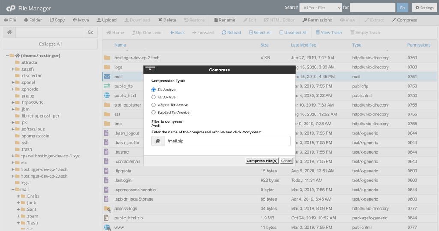The height and width of the screenshot is (231, 439).
Task: Click the home icon in Compress dialog
Action: click(x=158, y=141)
